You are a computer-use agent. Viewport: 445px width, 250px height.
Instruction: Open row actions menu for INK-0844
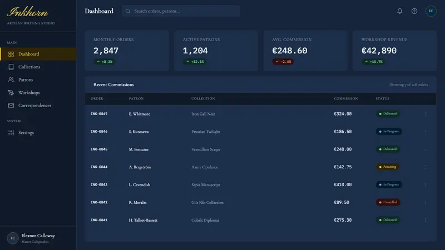426,167
